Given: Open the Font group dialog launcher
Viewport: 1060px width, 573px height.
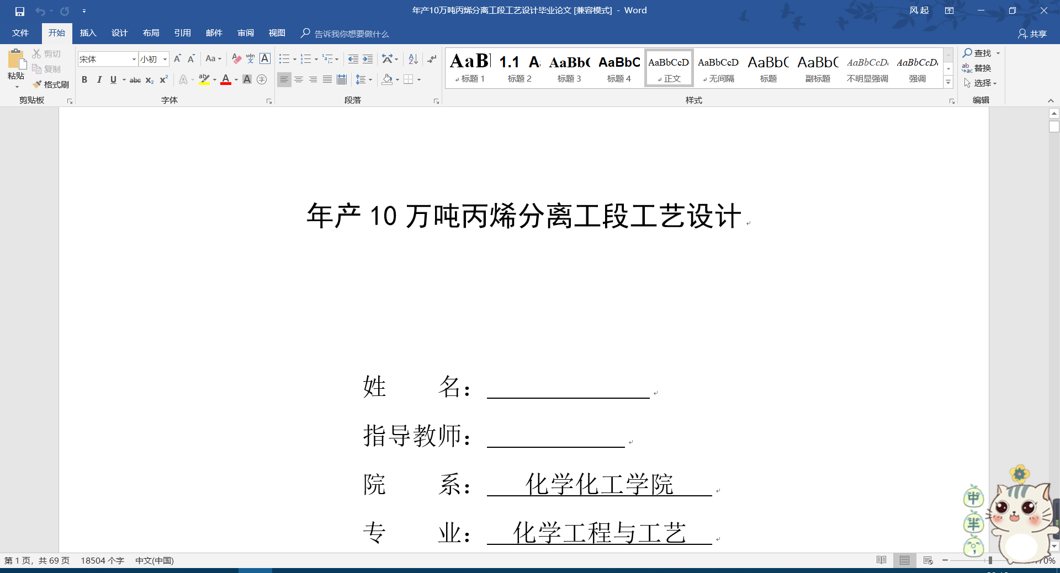Looking at the screenshot, I should [x=269, y=101].
